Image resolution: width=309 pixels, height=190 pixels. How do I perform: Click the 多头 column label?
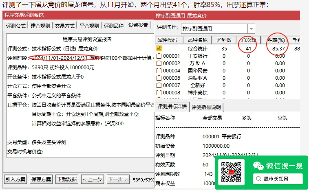(247, 118)
